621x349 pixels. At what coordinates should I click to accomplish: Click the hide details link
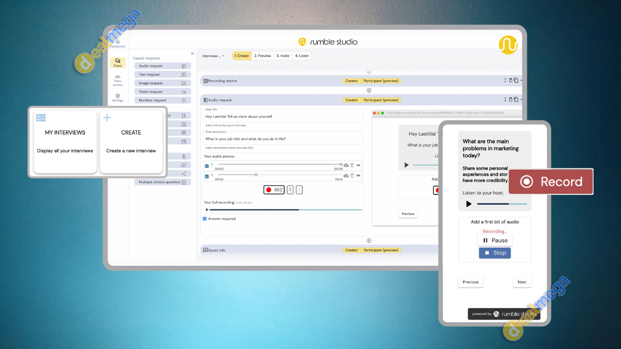pos(244,203)
